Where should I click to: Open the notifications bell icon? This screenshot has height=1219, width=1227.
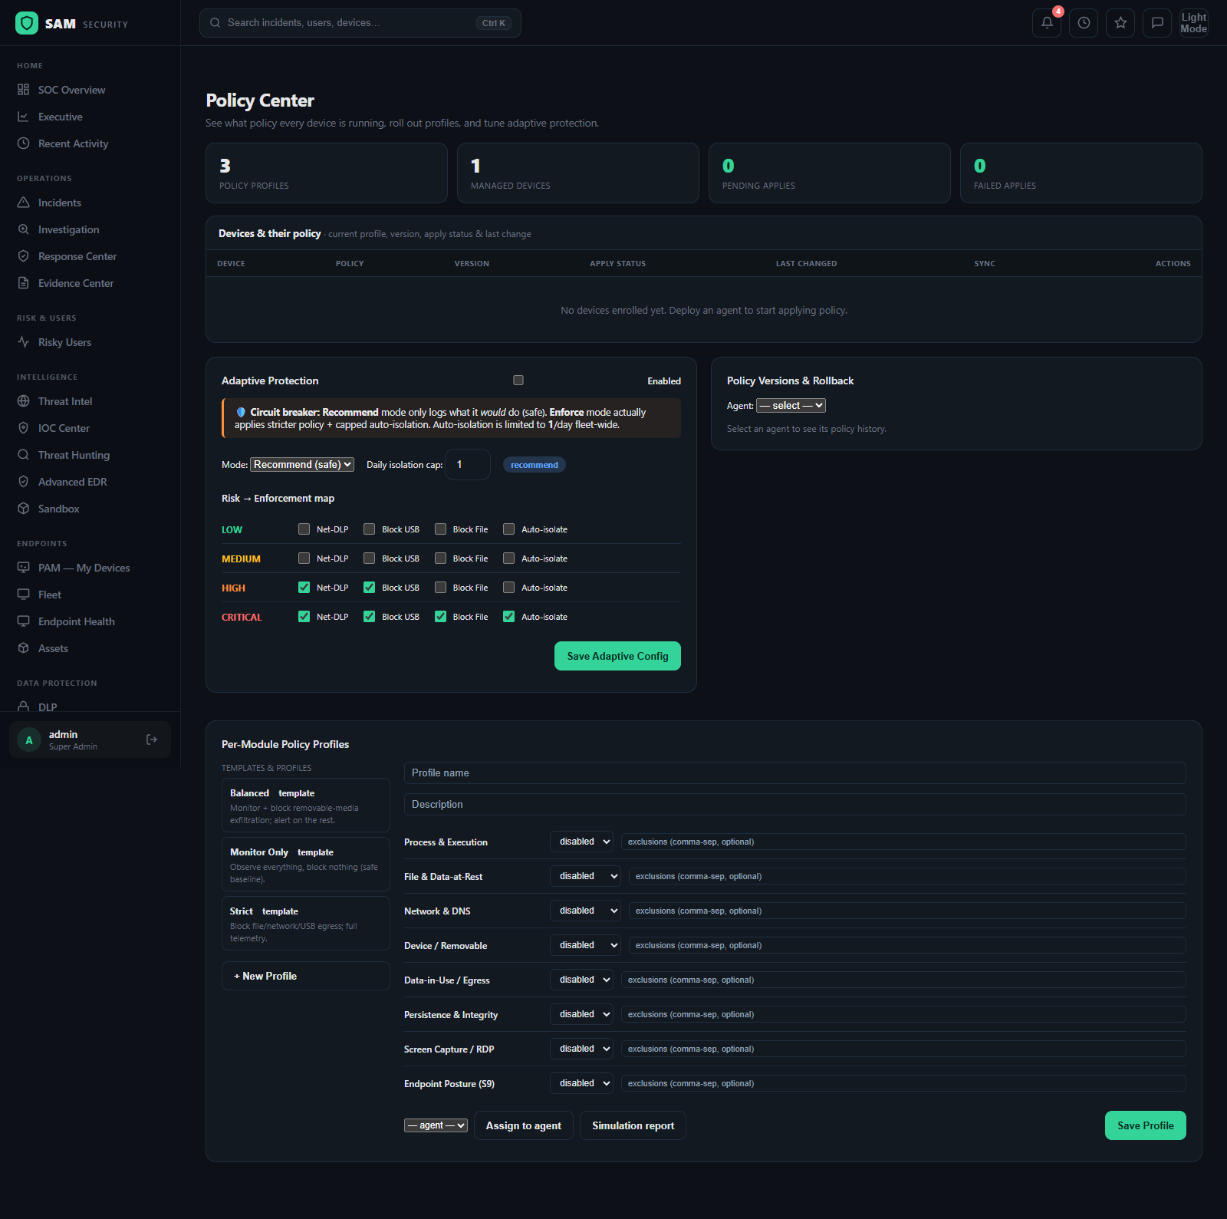pos(1047,23)
